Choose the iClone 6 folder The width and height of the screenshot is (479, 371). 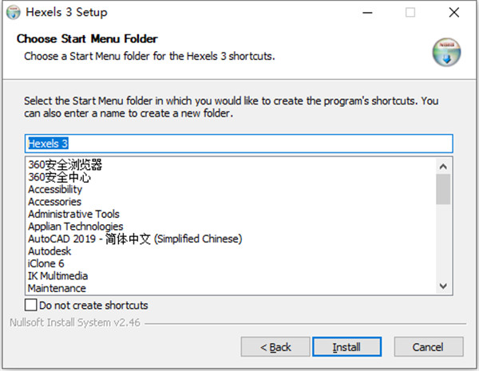coord(46,263)
